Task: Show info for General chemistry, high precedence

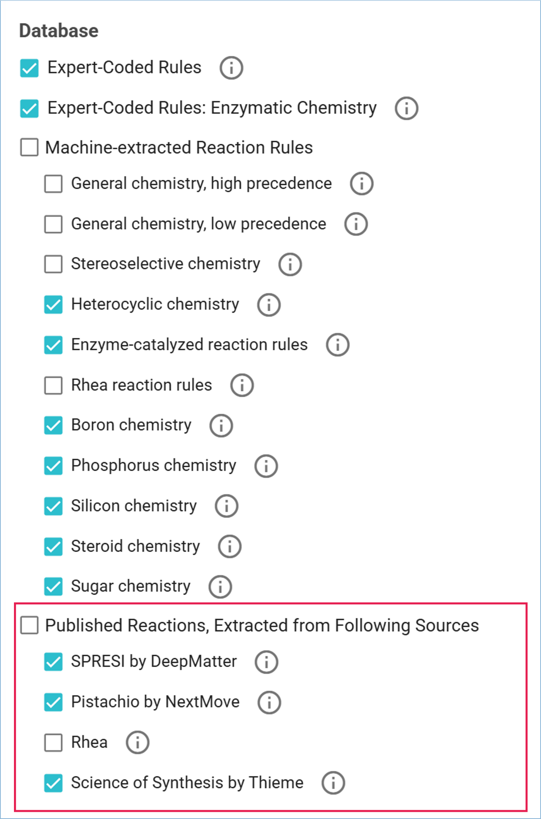Action: [x=362, y=184]
